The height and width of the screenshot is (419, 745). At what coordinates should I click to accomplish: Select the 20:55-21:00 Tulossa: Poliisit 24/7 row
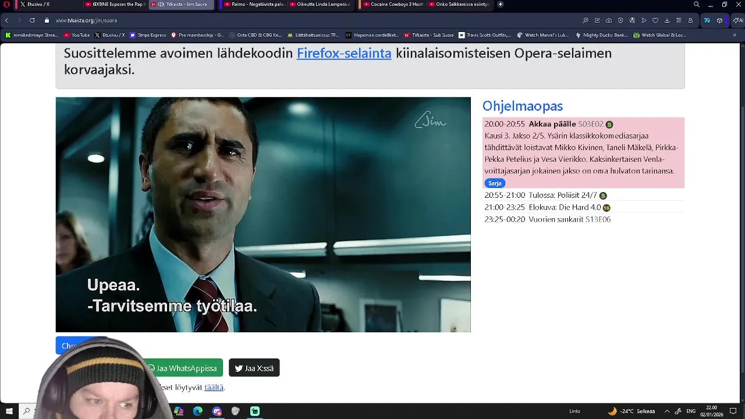pyautogui.click(x=584, y=196)
